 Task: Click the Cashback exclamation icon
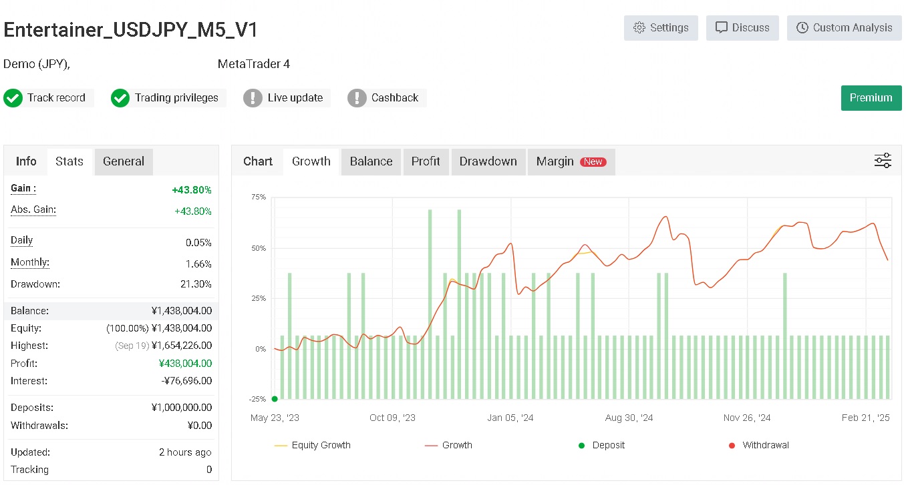pyautogui.click(x=357, y=98)
